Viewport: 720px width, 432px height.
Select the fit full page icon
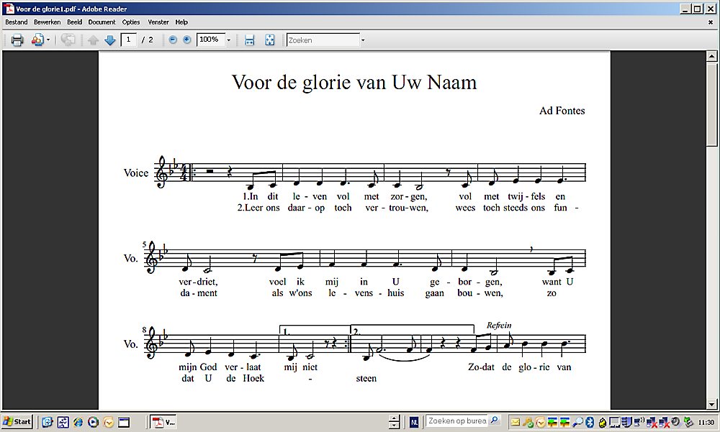pyautogui.click(x=270, y=40)
